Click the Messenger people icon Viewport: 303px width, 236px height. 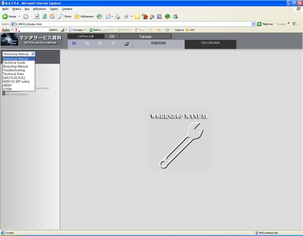175,17
